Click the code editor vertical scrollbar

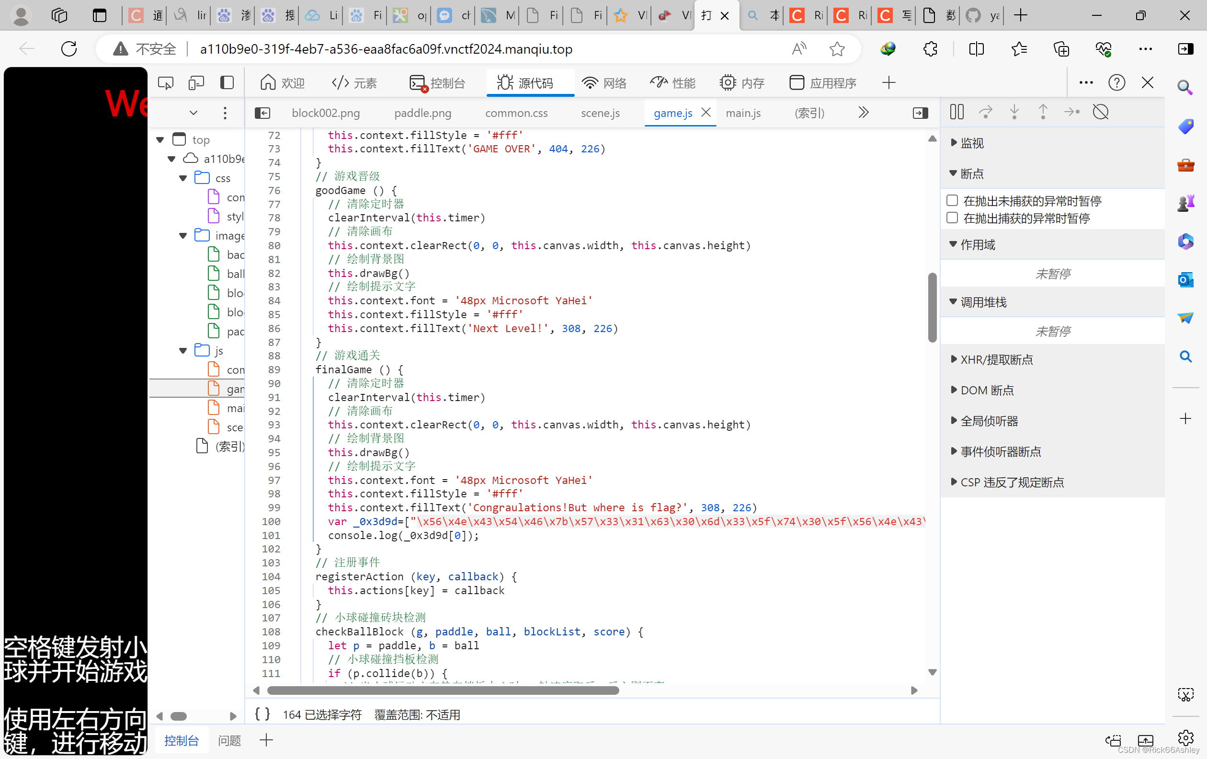click(x=932, y=308)
